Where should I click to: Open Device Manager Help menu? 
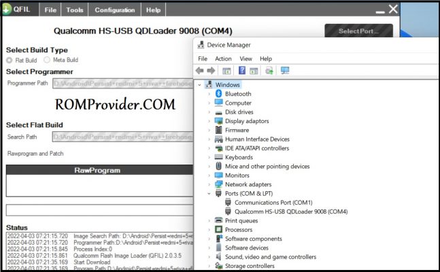click(x=266, y=58)
